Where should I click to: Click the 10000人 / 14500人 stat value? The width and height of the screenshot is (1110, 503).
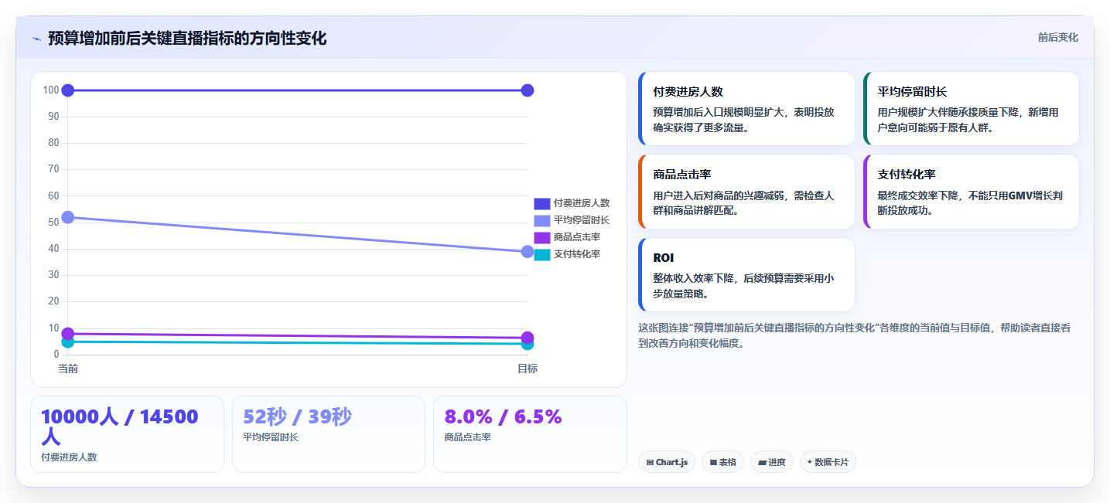120,427
